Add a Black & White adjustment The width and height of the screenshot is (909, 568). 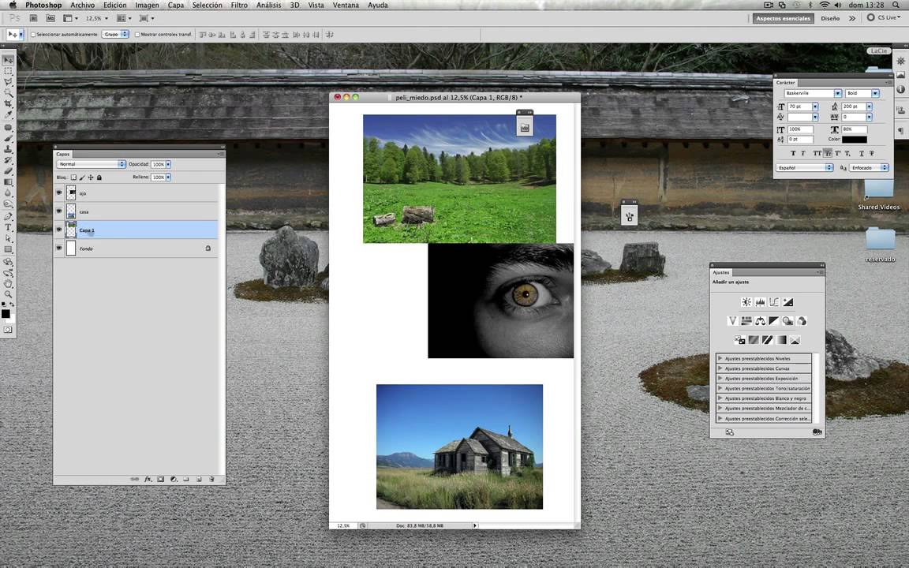point(774,320)
